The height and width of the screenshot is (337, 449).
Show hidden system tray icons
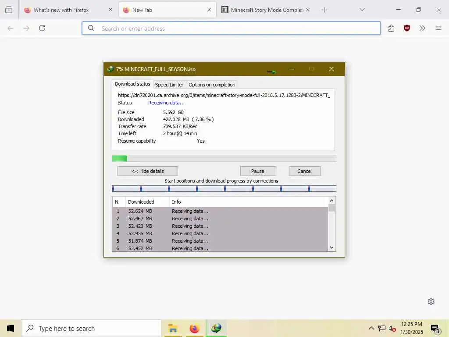coord(371,328)
